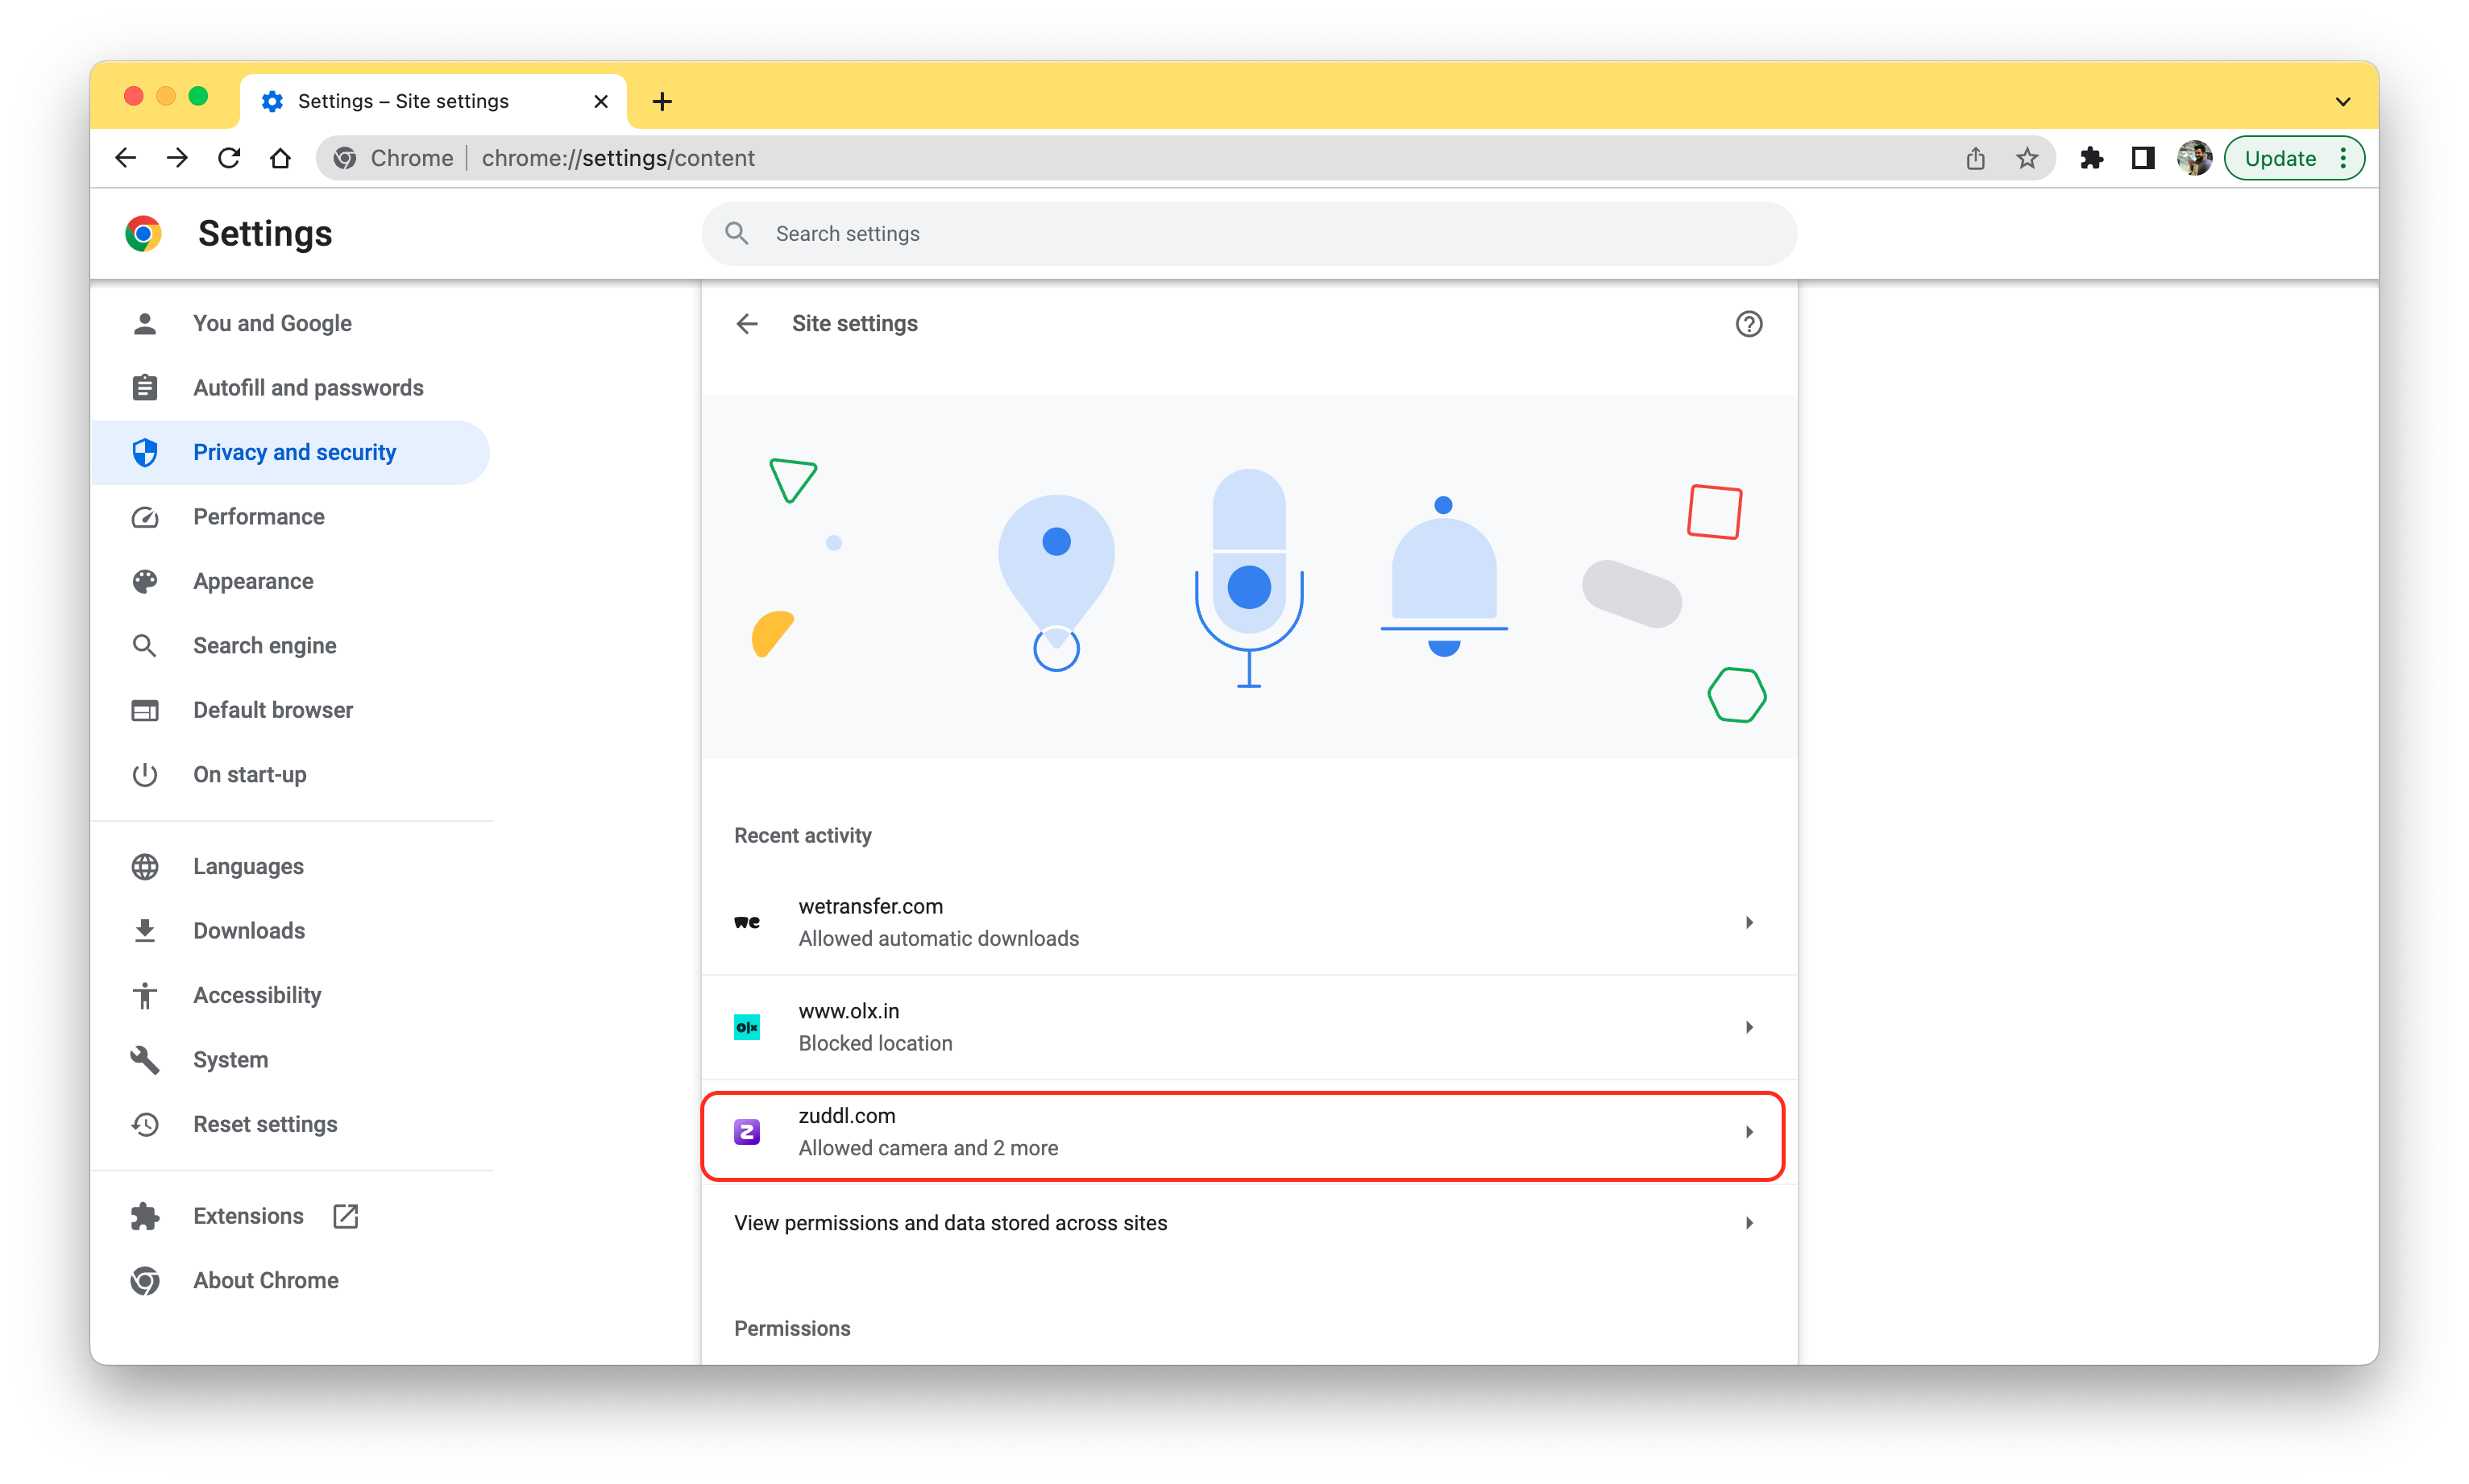
Task: Select Appearance from settings menu
Action: click(x=252, y=580)
